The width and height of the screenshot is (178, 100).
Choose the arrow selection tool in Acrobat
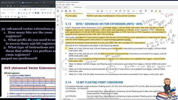[x=116, y=11]
